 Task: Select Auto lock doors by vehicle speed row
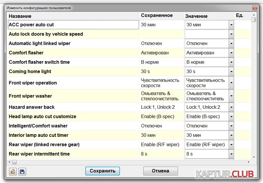point(46,34)
